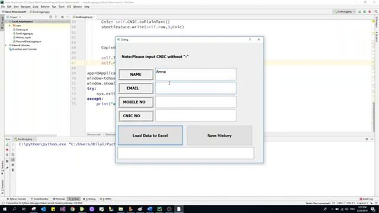Open the Edit menu in PyCharm
Image resolution: width=379 pixels, height=213 pixels.
(9, 7)
